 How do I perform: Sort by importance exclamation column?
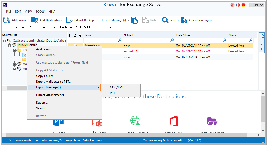click(69, 35)
